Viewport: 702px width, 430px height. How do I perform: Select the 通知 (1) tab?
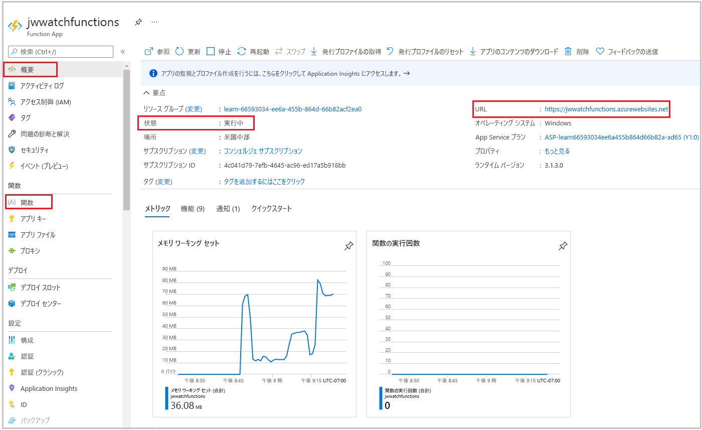(228, 209)
